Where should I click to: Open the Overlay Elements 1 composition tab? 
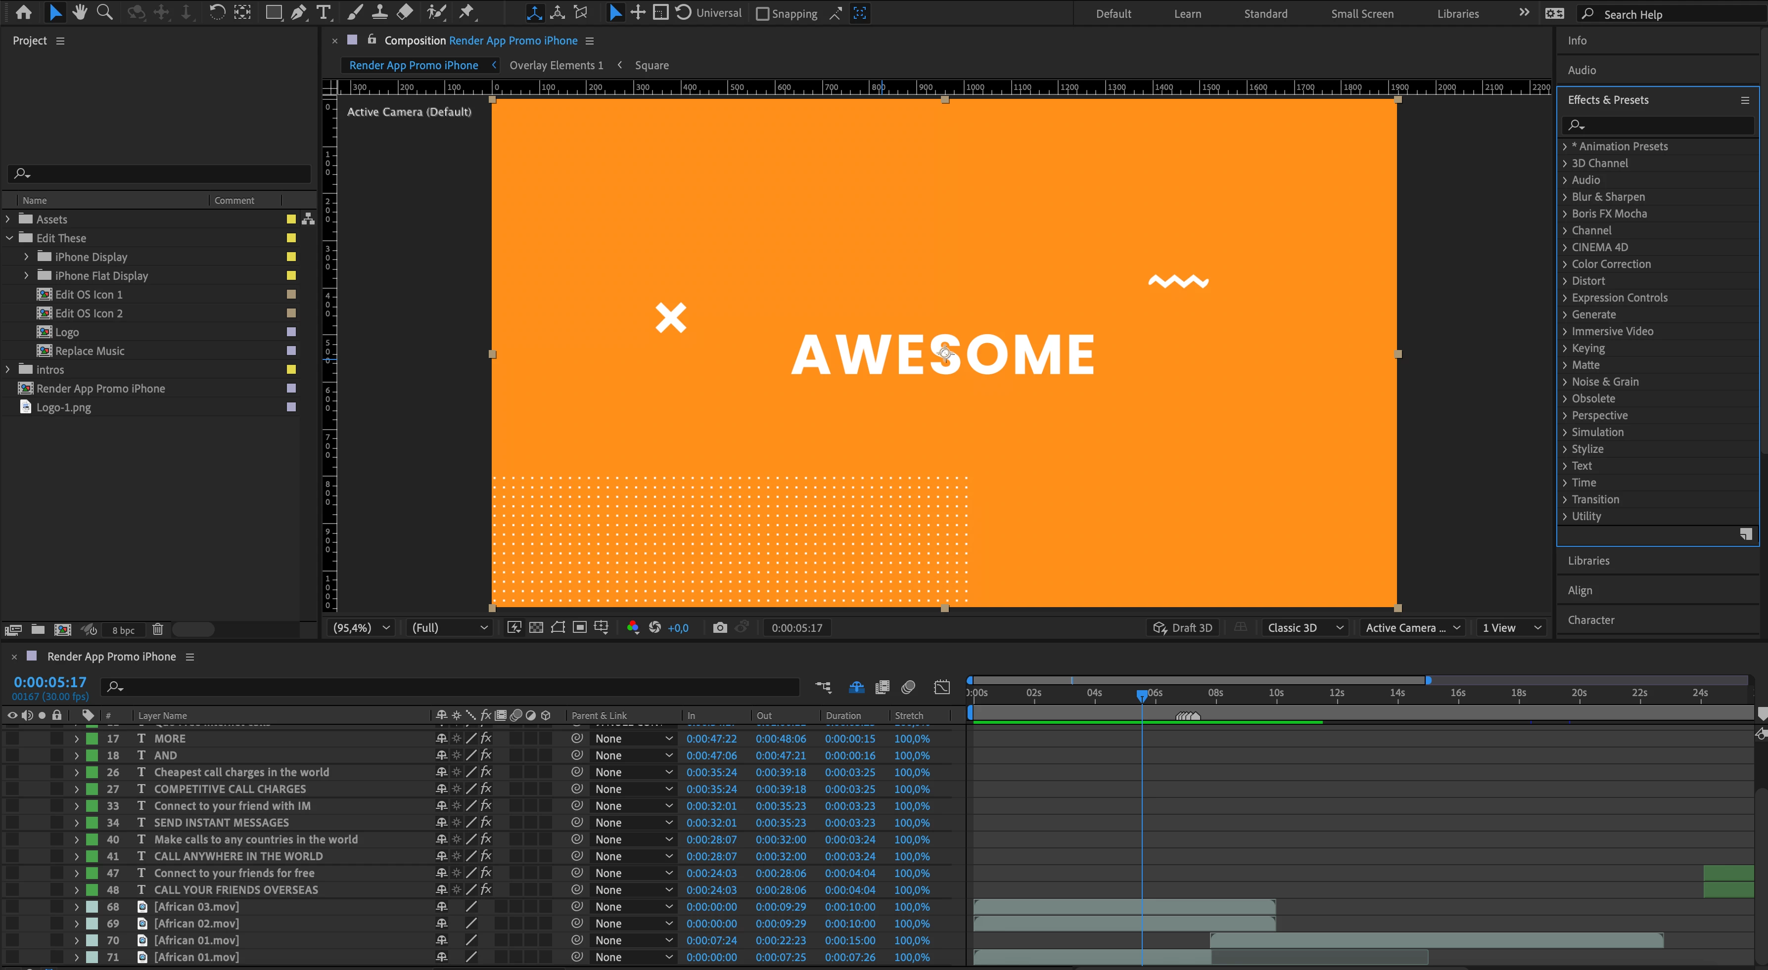pyautogui.click(x=556, y=65)
